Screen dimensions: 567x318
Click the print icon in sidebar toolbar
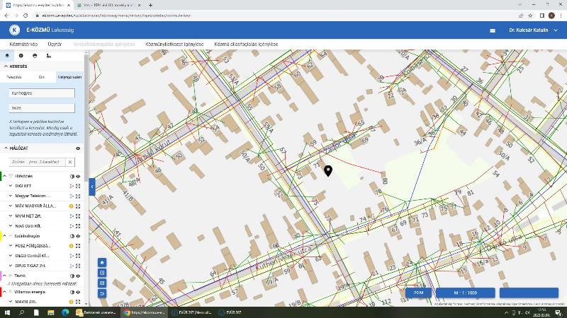(35, 56)
